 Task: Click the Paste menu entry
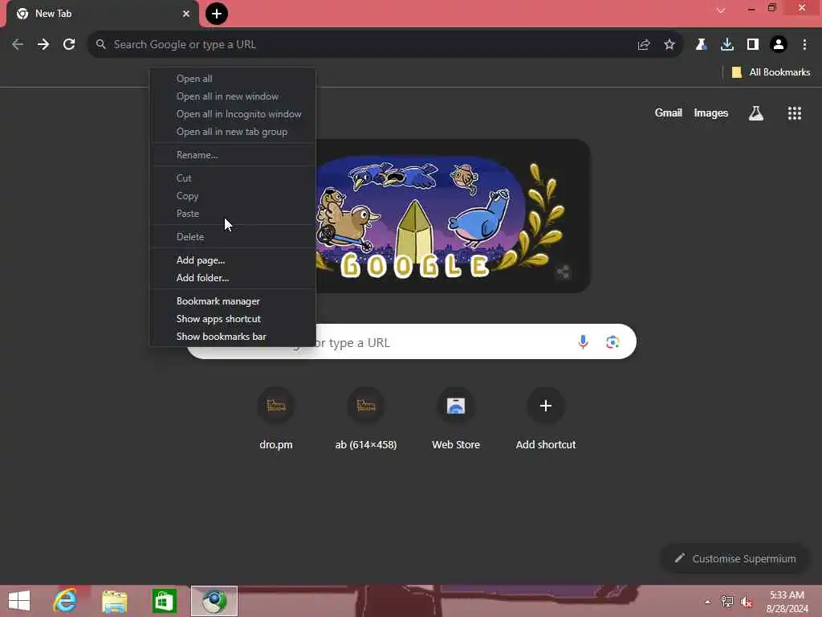233,214
